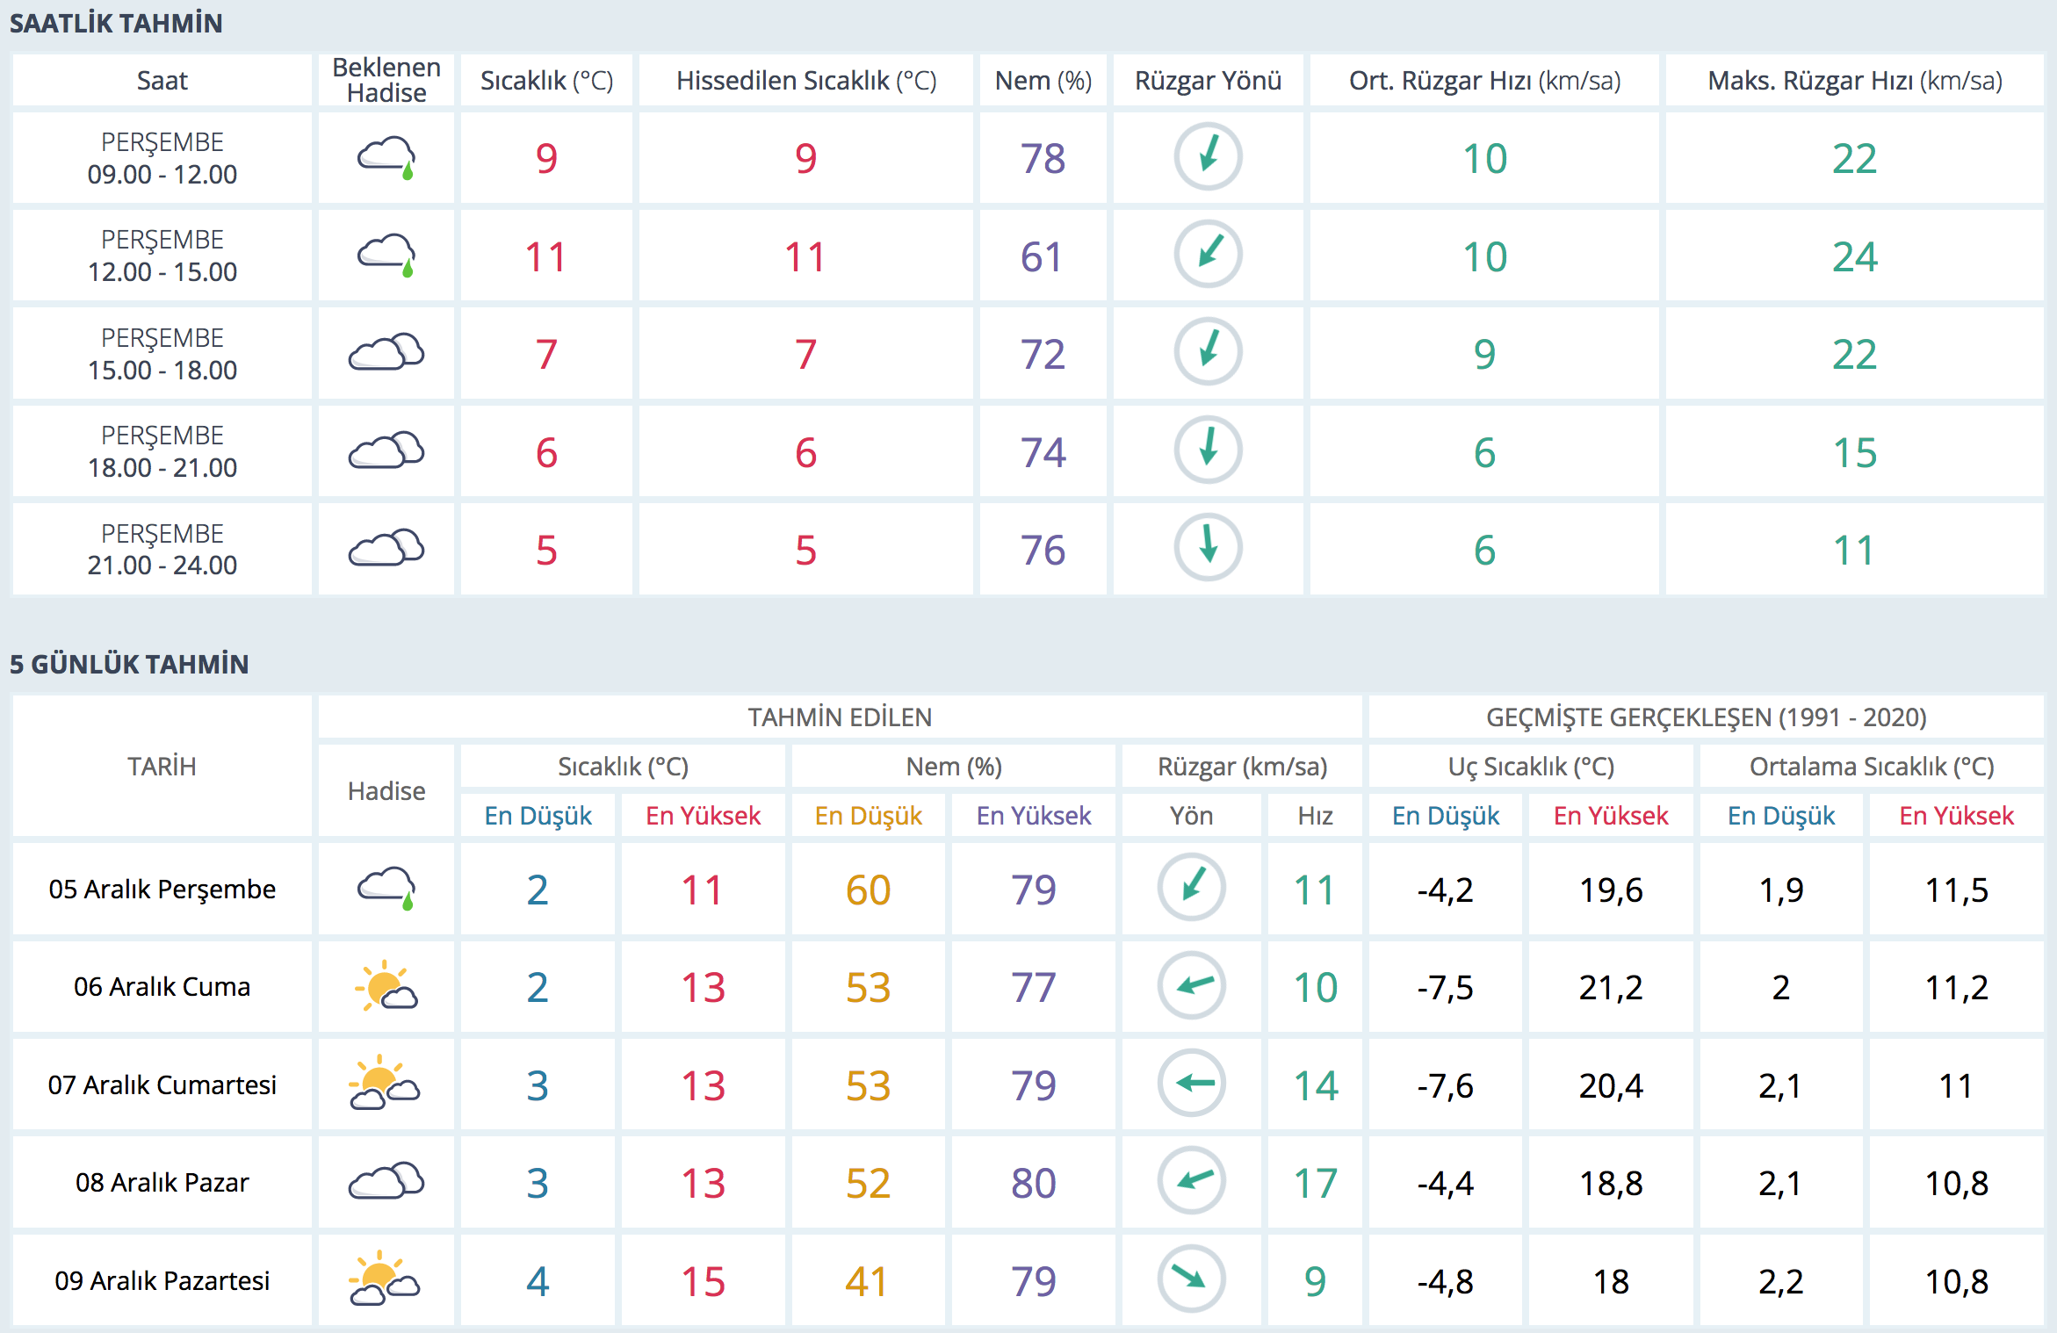Click the Maks. Rüzgar Hızı column header
The width and height of the screenshot is (2057, 1333).
pos(1854,81)
